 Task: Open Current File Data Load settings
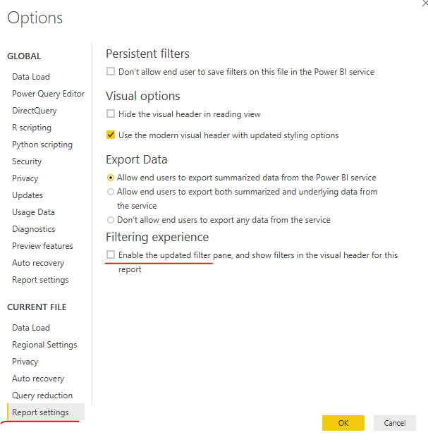tap(31, 328)
